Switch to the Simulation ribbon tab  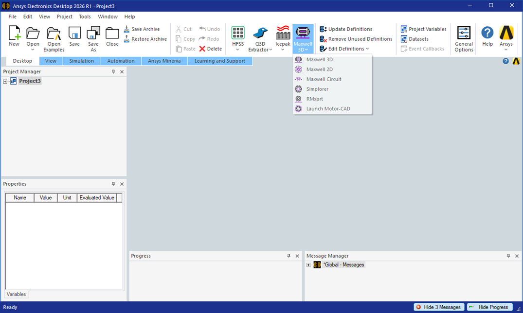click(81, 61)
